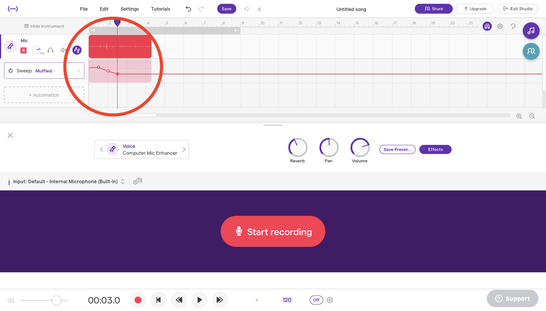Toggle solo headphones on Mic track
The width and height of the screenshot is (546, 311).
[50, 50]
